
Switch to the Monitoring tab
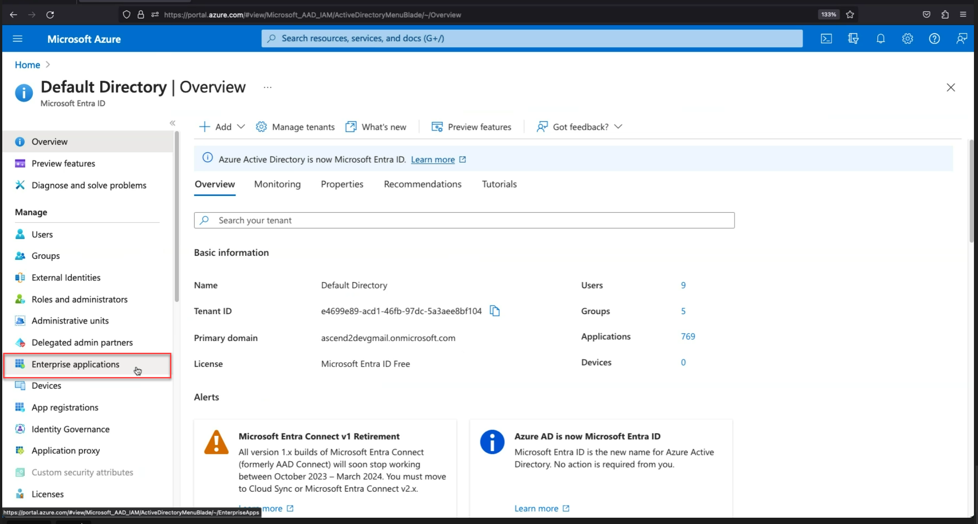[277, 184]
